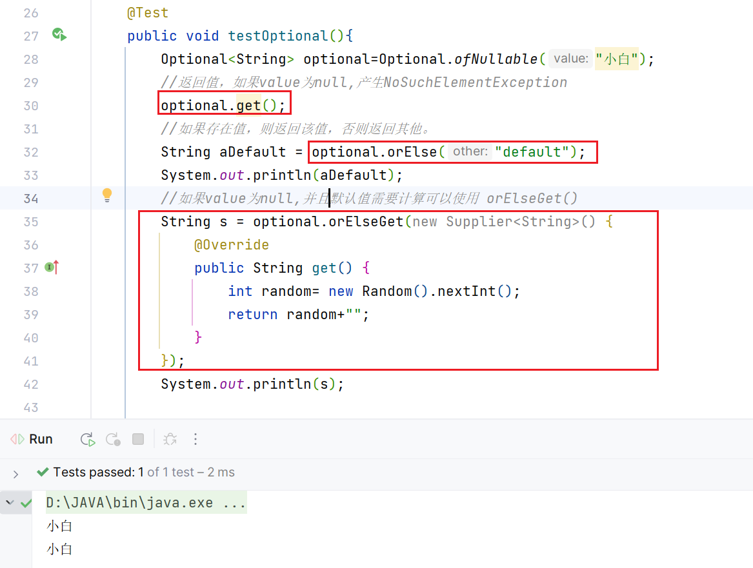Click the first 小白 output line

click(x=59, y=526)
